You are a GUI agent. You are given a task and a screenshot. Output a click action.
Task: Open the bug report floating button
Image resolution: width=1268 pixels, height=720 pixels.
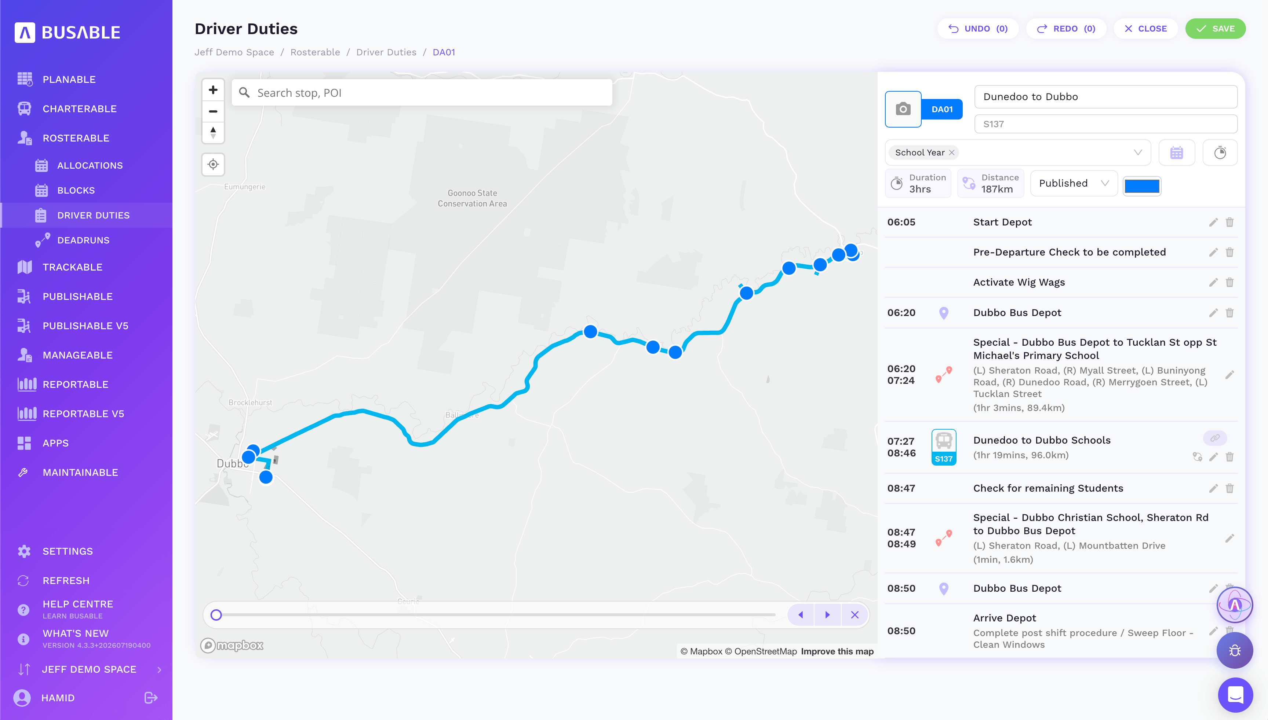point(1235,650)
